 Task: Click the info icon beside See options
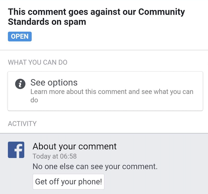20,84
